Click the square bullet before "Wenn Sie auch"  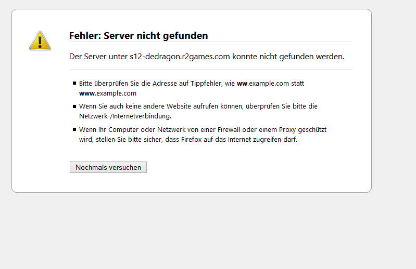[x=74, y=106]
